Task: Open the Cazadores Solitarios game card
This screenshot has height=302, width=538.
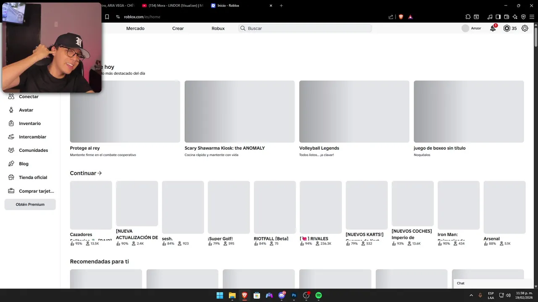Action: point(91,213)
